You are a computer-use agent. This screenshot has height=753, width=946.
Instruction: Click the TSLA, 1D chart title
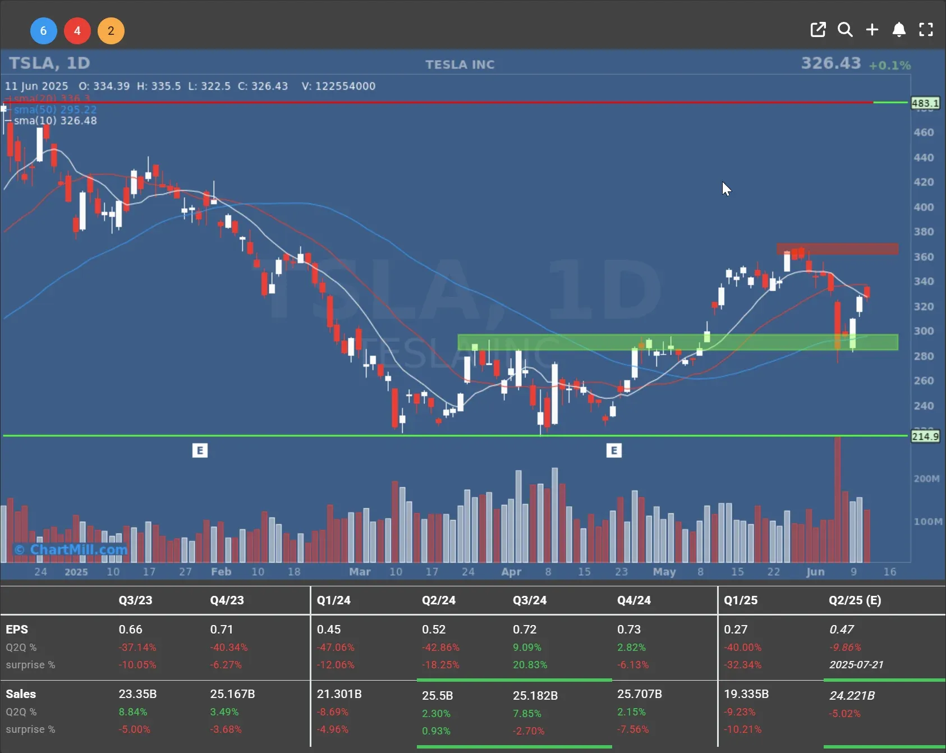49,63
